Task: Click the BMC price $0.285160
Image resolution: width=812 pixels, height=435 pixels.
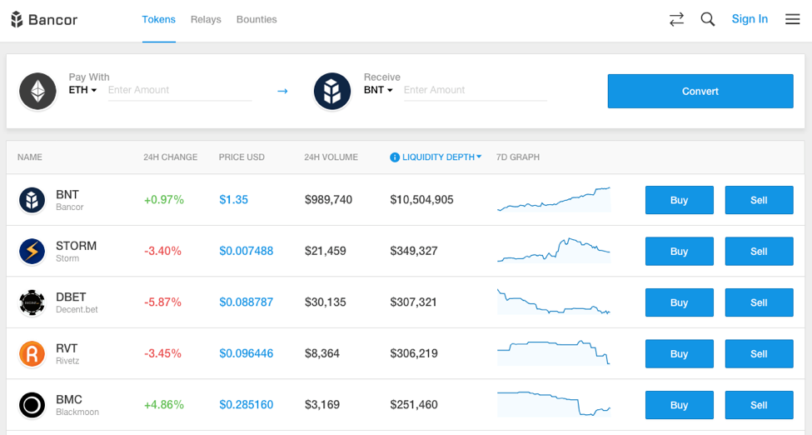Action: click(246, 405)
